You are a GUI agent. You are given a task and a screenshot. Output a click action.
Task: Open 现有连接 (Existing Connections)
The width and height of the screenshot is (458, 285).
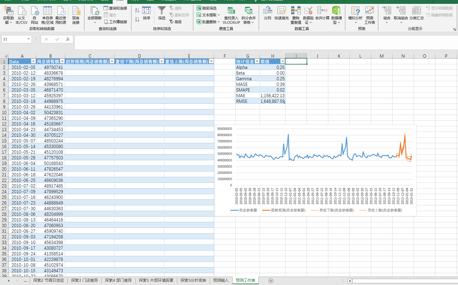point(76,15)
